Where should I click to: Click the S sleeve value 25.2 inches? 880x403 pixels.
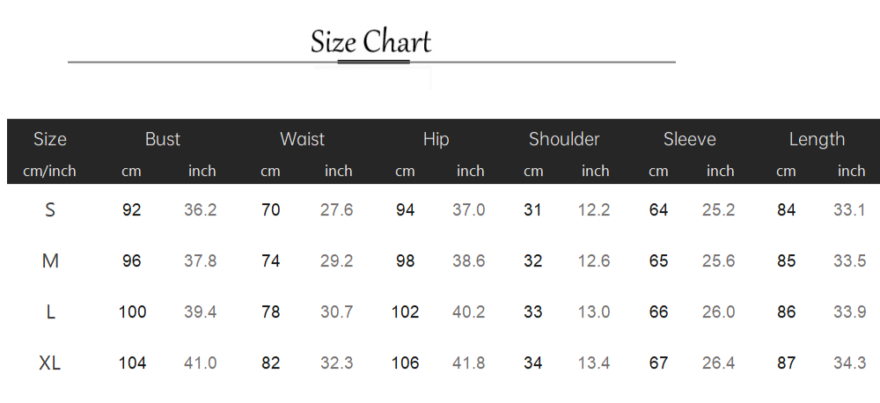click(719, 210)
